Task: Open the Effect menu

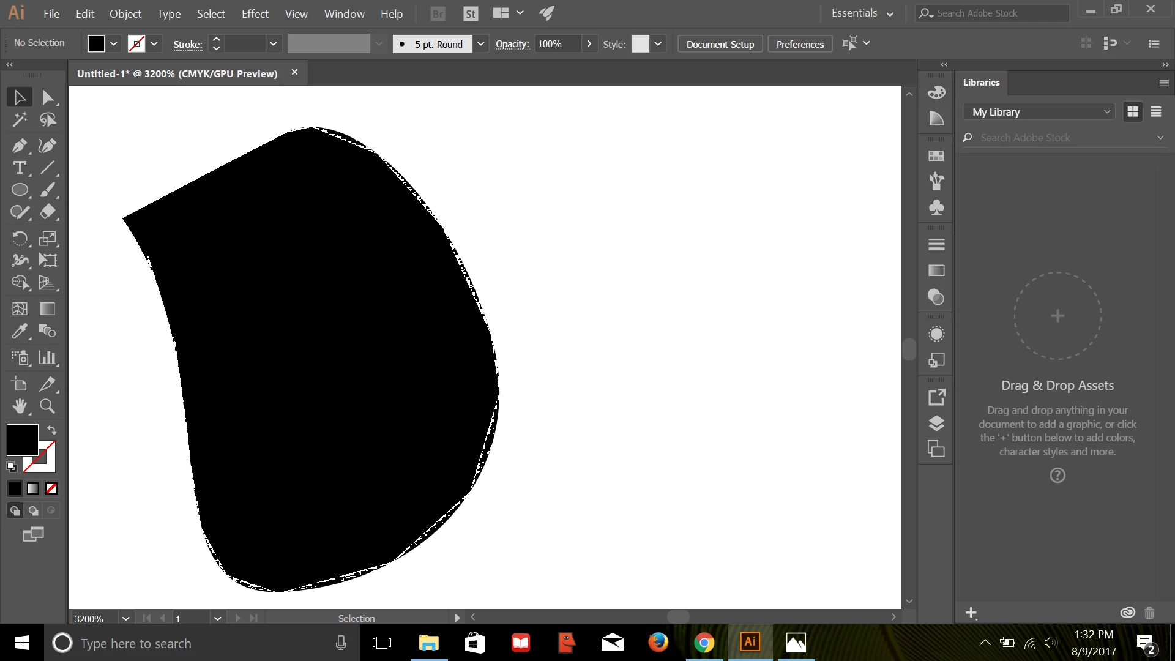Action: pyautogui.click(x=255, y=13)
